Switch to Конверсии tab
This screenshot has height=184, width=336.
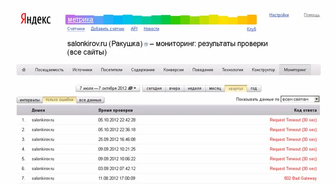[173, 70]
